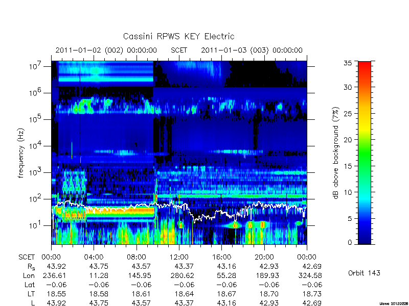Click the color bar tick label '30'

348,87
